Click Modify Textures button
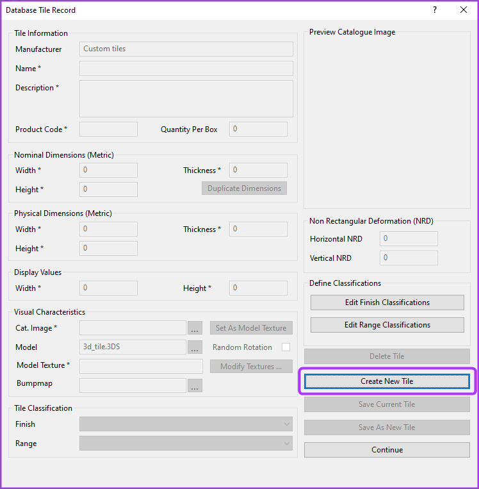 251,366
